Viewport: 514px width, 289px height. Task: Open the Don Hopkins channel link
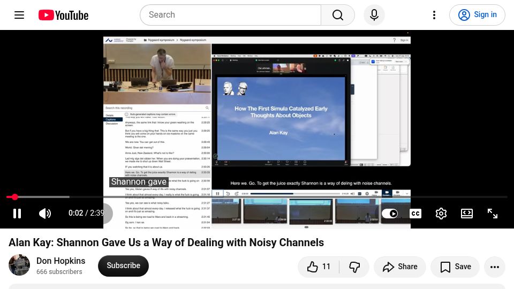tap(61, 261)
